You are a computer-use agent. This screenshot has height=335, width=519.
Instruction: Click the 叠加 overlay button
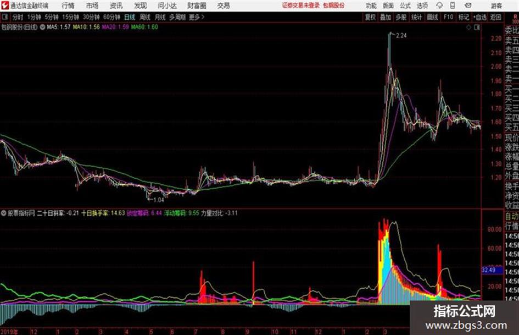click(x=386, y=17)
